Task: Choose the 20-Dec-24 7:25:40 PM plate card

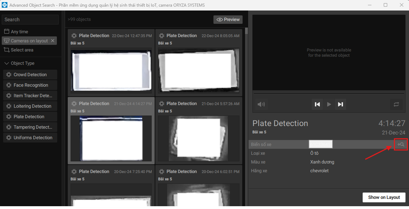Action: (111, 186)
